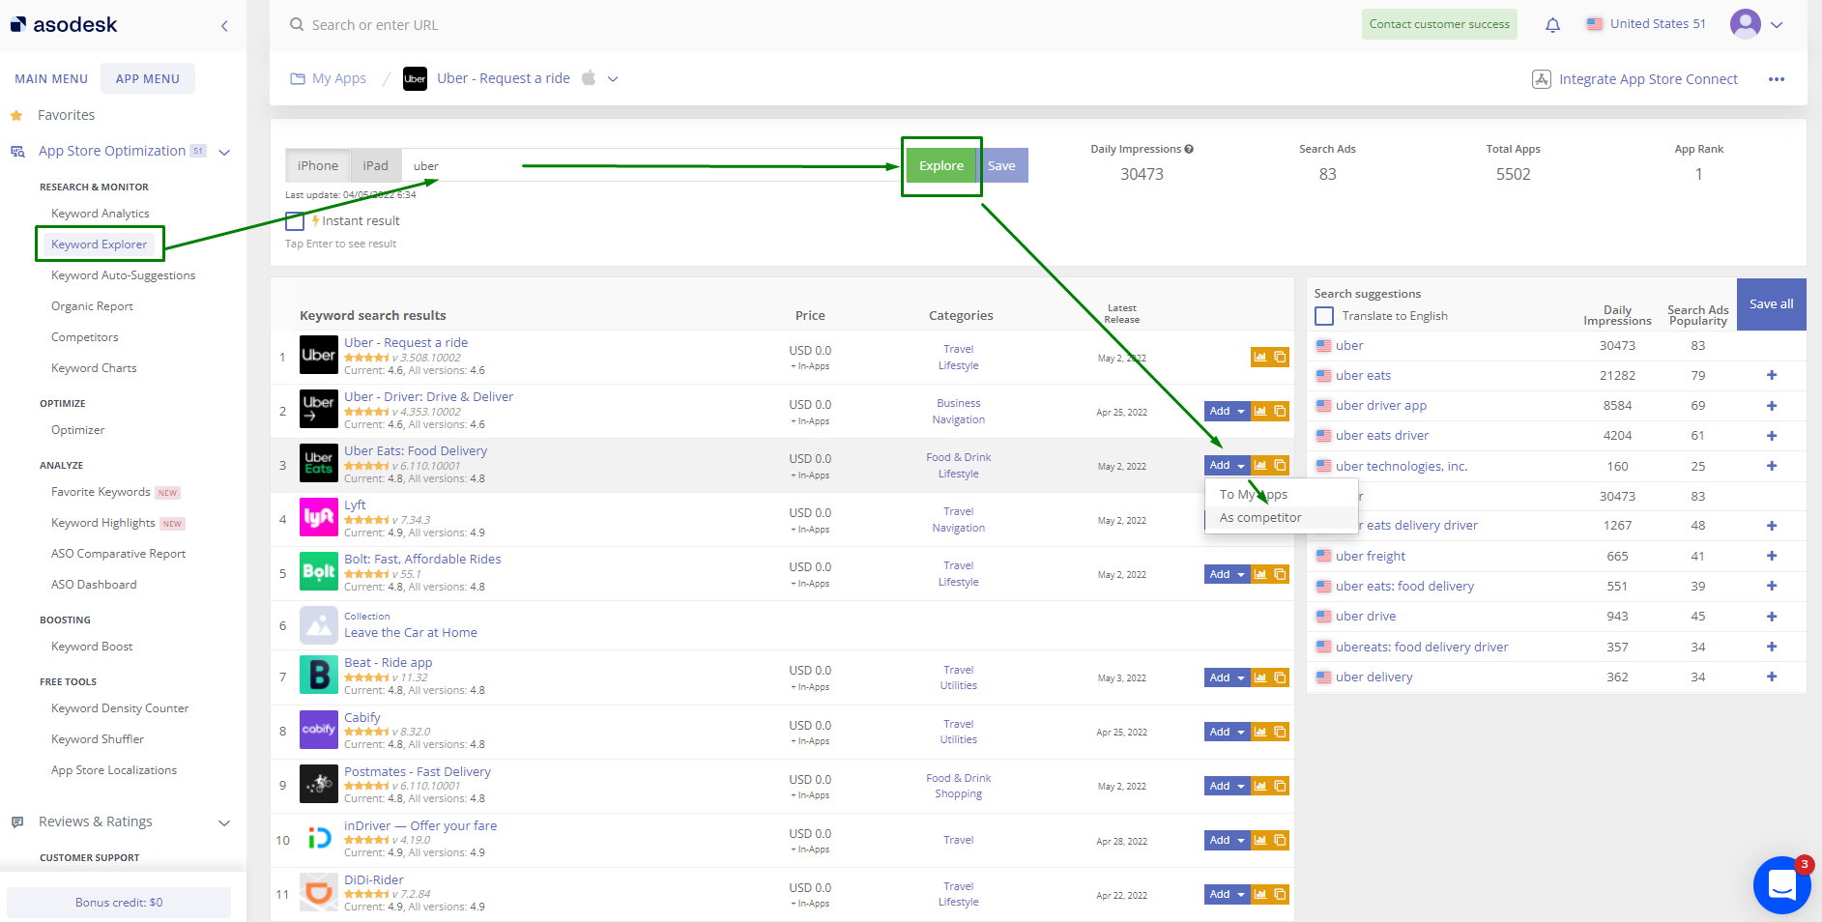Open Keyword Boost in sidebar
The image size is (1822, 922).
pos(92,647)
